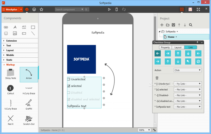Click the greyed Disabled checkbox on canvas

point(69,92)
